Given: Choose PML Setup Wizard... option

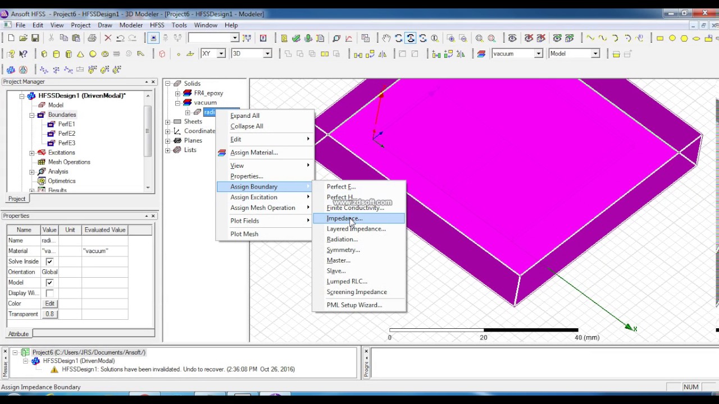Looking at the screenshot, I should click(x=358, y=305).
